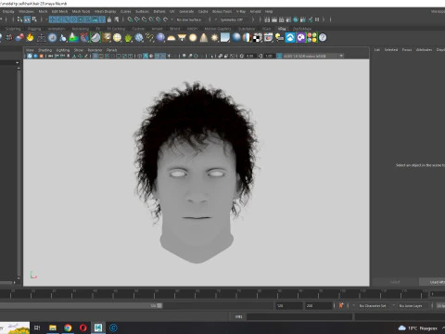The width and height of the screenshot is (445, 334).
Task: Click the fire icon on the shelf
Action: 30,38
